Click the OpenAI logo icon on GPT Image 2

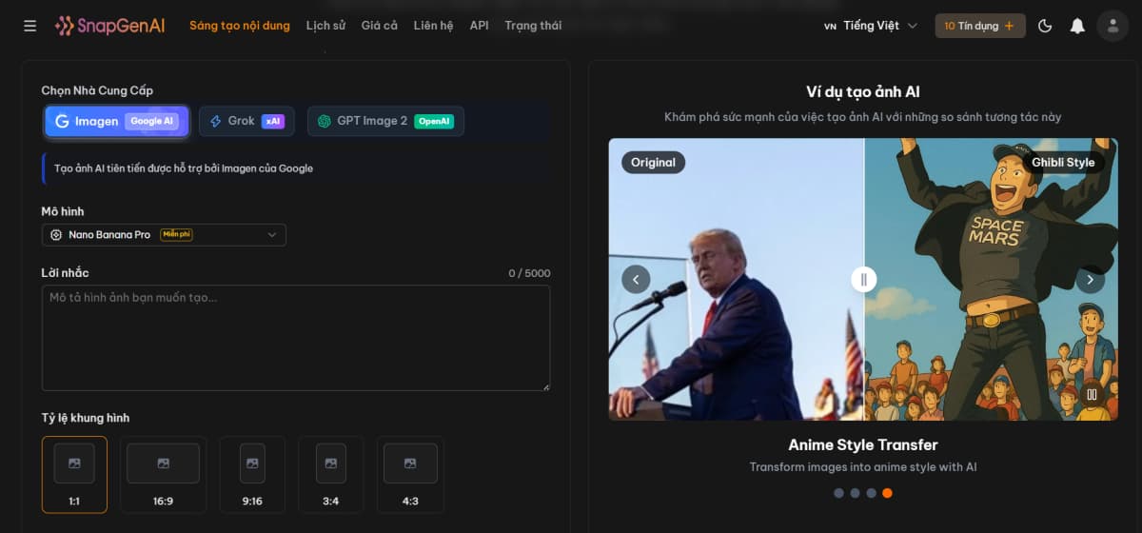tap(325, 121)
